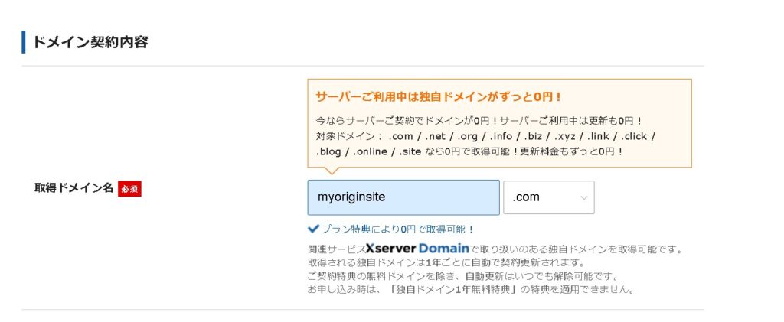Click the 関連サービス text before the logo

(335, 249)
